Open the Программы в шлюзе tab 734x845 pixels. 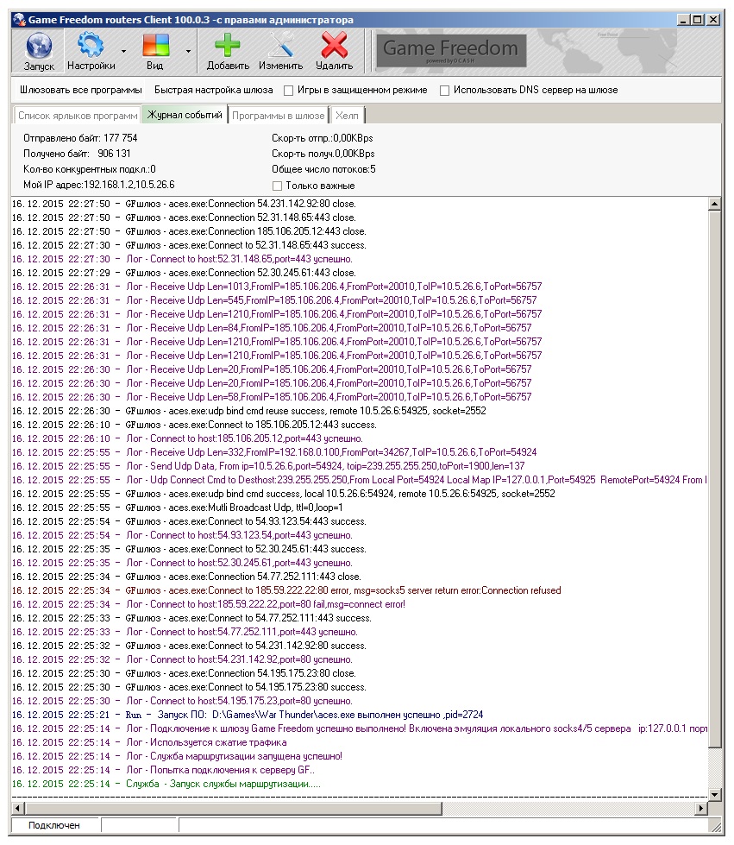[279, 116]
